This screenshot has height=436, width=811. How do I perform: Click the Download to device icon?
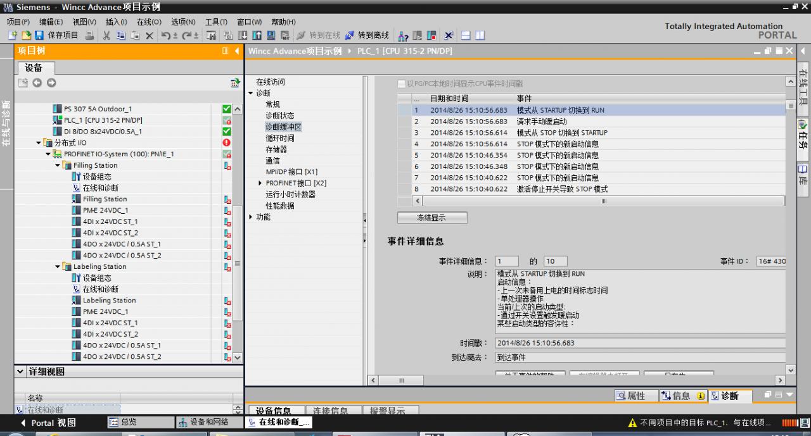(x=243, y=35)
